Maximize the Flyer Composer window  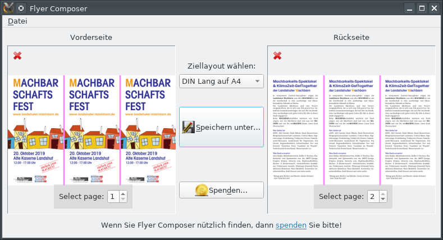(x=422, y=8)
